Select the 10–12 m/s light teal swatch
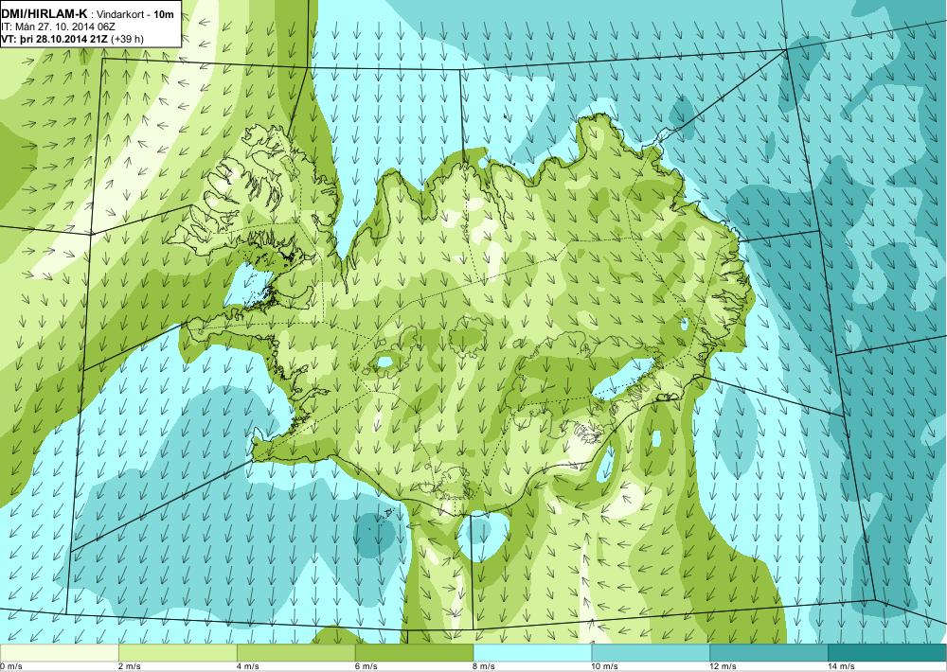Image resolution: width=947 pixels, height=672 pixels. tap(652, 653)
